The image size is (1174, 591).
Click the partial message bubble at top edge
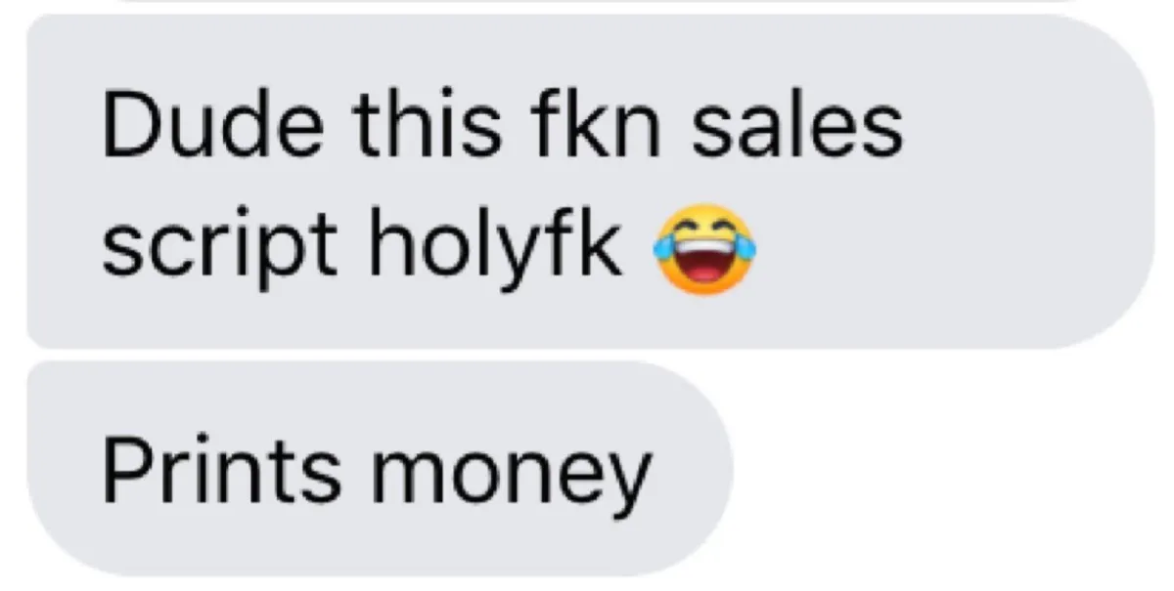click(597, 2)
